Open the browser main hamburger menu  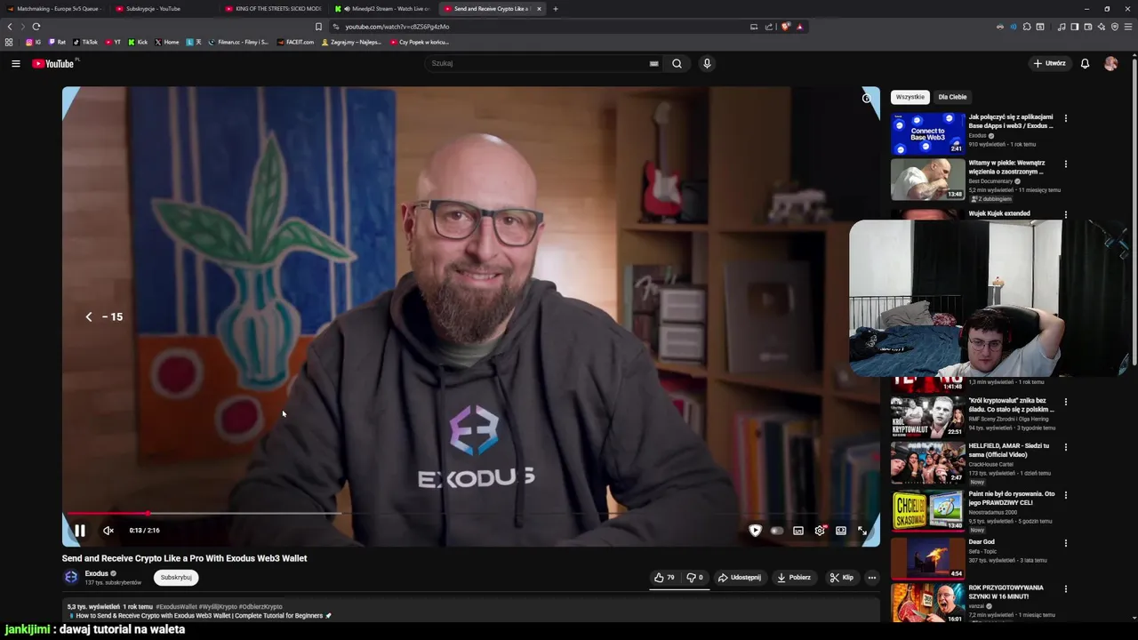click(x=1128, y=27)
